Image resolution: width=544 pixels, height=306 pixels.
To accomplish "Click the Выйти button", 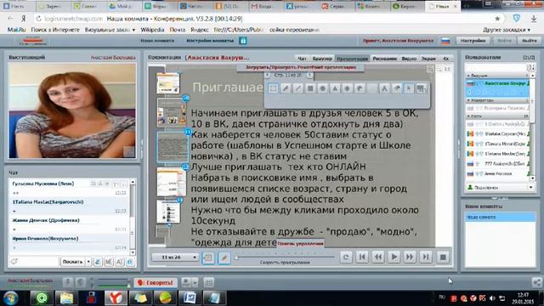I will [x=529, y=41].
